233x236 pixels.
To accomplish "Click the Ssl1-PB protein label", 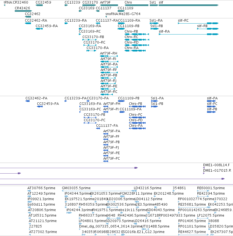I will point(157,104).
